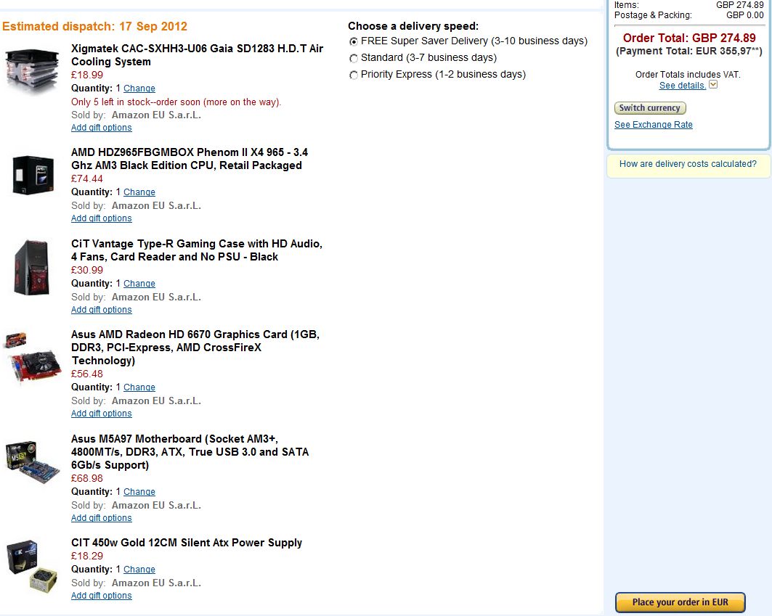Open the See Exchange Rate link

pos(654,125)
